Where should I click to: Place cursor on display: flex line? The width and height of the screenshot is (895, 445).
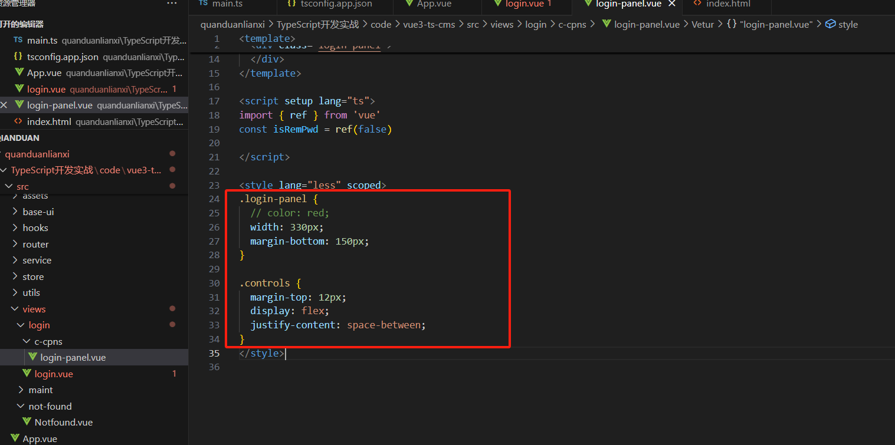[x=289, y=311]
